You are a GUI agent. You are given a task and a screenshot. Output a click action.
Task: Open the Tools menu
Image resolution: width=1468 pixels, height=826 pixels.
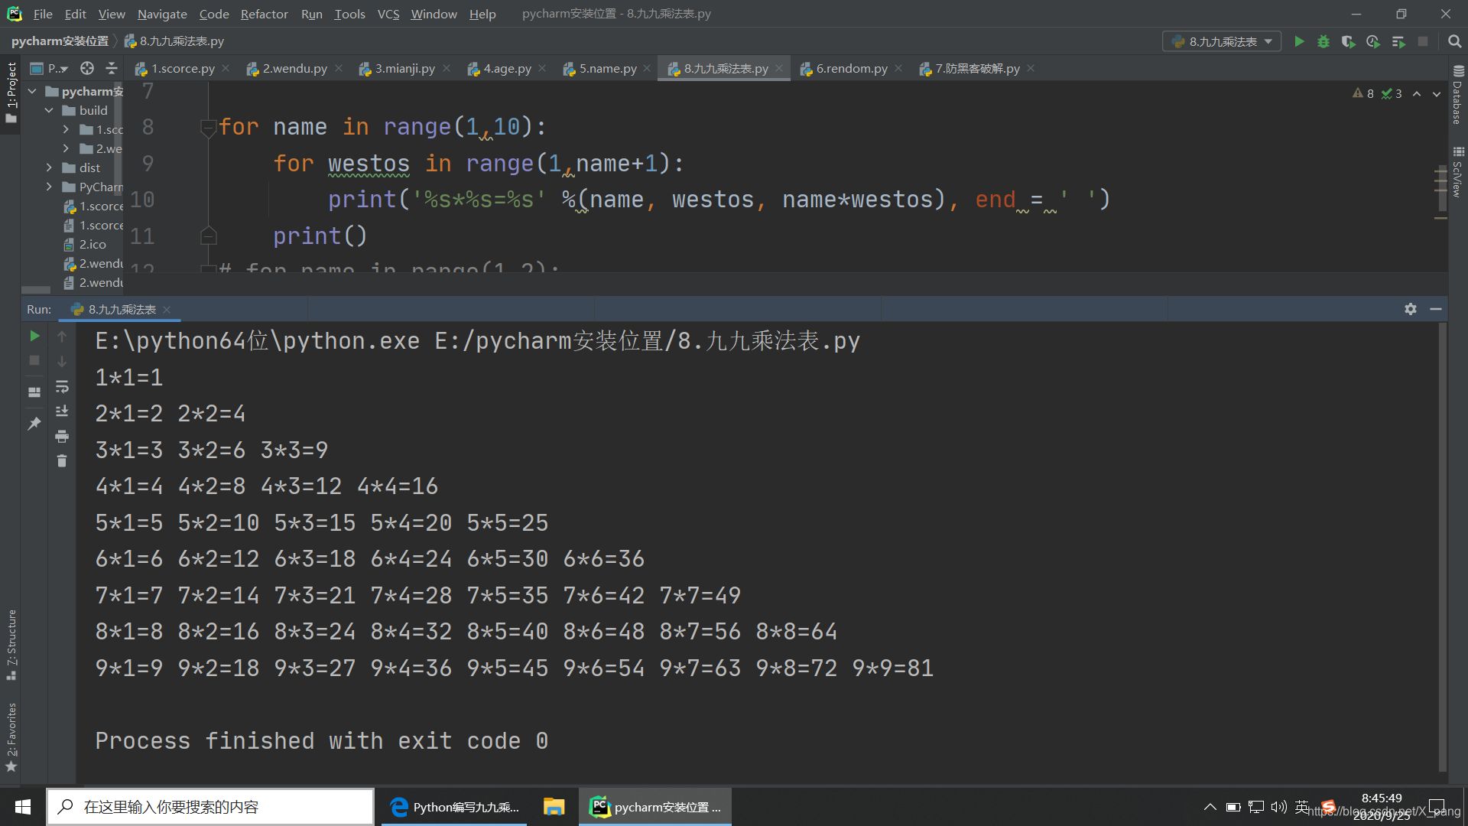point(349,14)
